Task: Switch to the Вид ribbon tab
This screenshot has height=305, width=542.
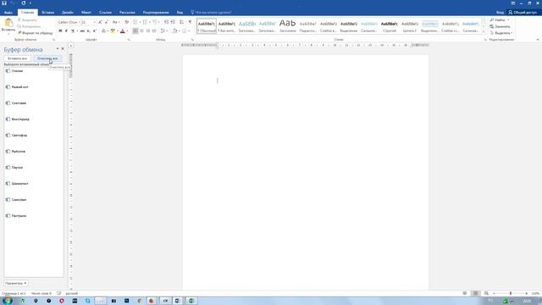Action: [x=180, y=13]
